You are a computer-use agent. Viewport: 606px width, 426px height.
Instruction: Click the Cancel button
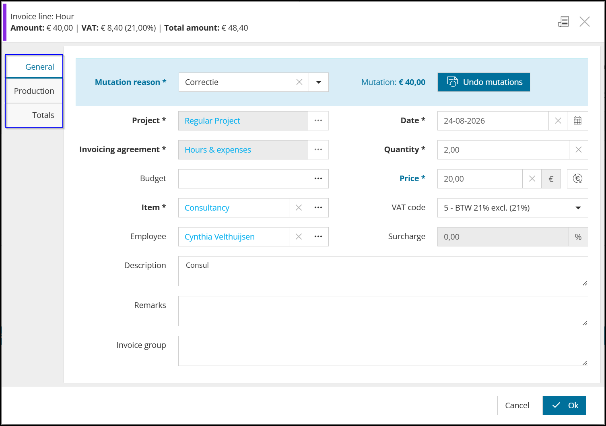pyautogui.click(x=517, y=405)
